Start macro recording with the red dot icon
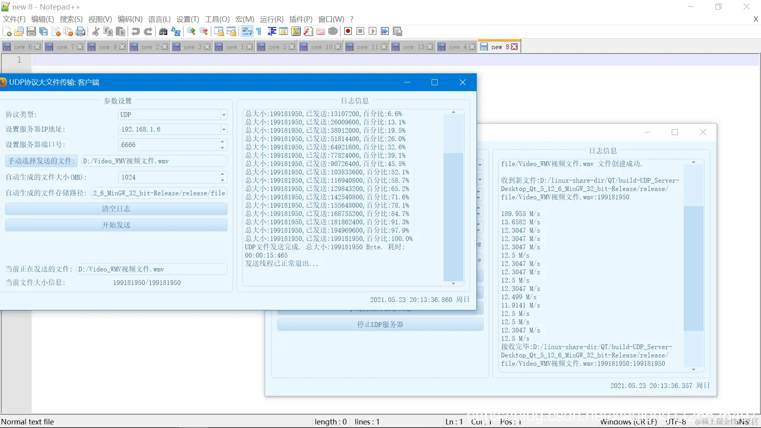The width and height of the screenshot is (761, 428). pos(348,31)
